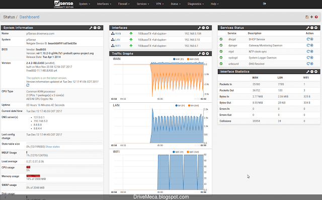Toggle opt1 (in) legend in WIFI graph

point(178,152)
